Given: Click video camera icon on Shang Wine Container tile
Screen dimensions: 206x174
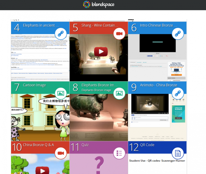Looking at the screenshot, I should click(119, 34).
